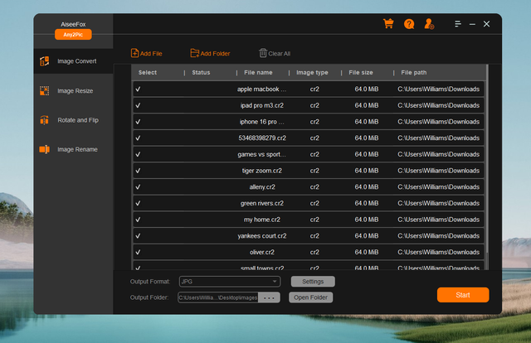Uncheck the games vs sport file row
The width and height of the screenshot is (531, 343).
coord(138,154)
